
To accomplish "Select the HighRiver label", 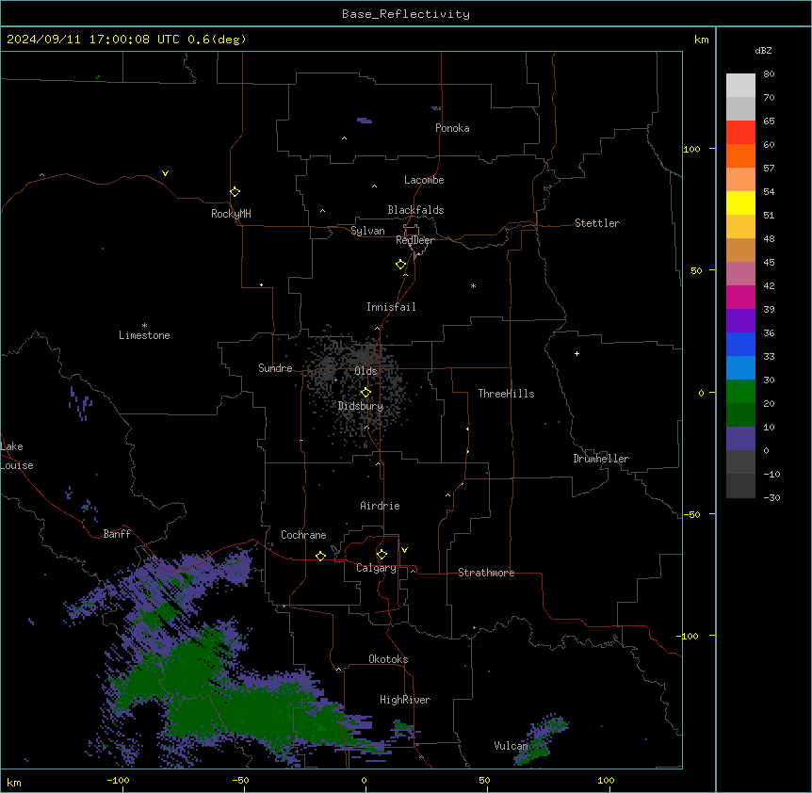I will click(405, 700).
